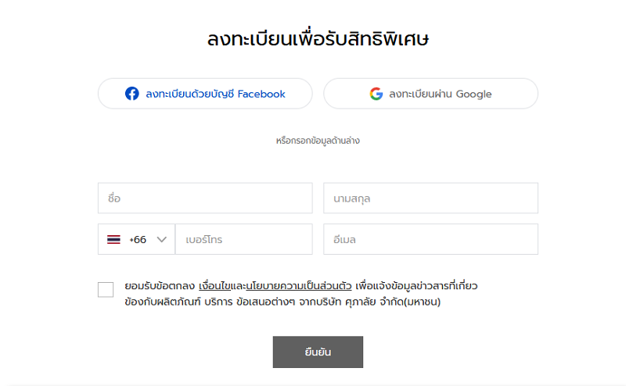This screenshot has height=386, width=626.
Task: Focus the นามสกุล last name field
Action: tap(430, 198)
